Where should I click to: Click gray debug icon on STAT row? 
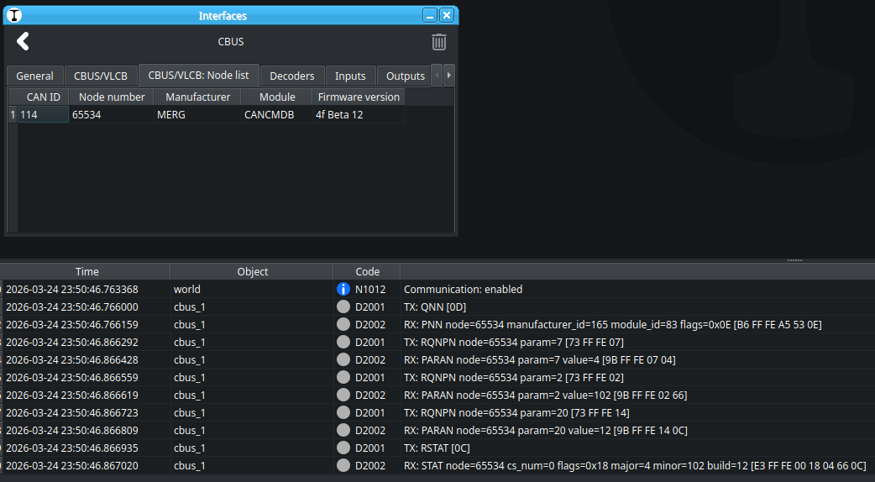tap(343, 465)
